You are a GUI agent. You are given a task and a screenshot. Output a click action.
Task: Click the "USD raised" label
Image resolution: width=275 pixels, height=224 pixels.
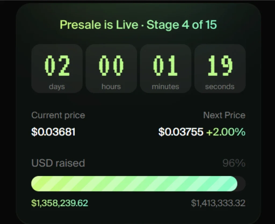[x=58, y=163]
